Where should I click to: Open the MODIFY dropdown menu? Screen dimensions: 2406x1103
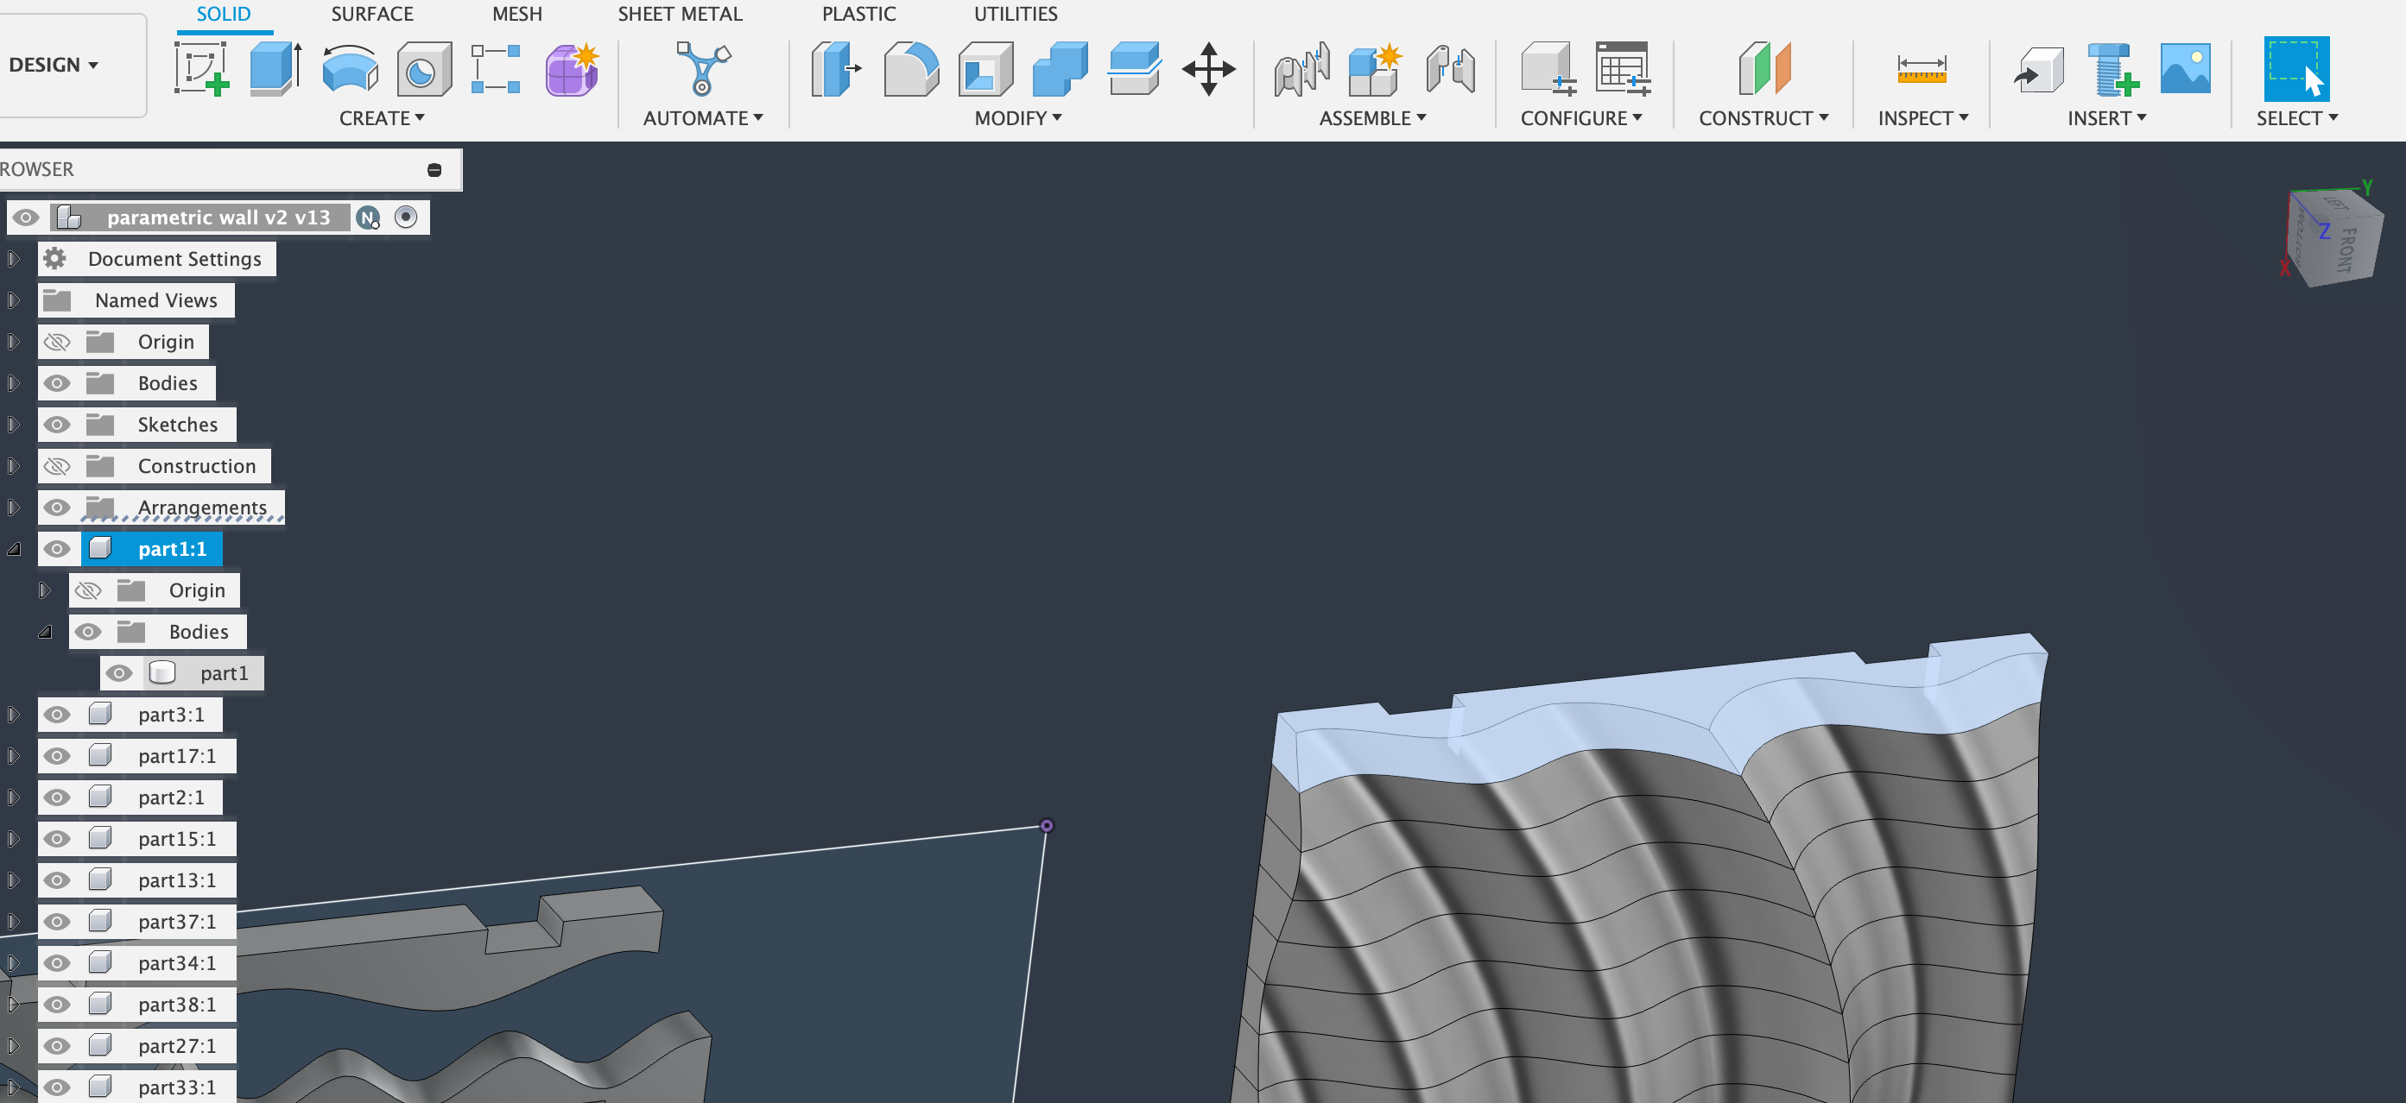[1018, 118]
